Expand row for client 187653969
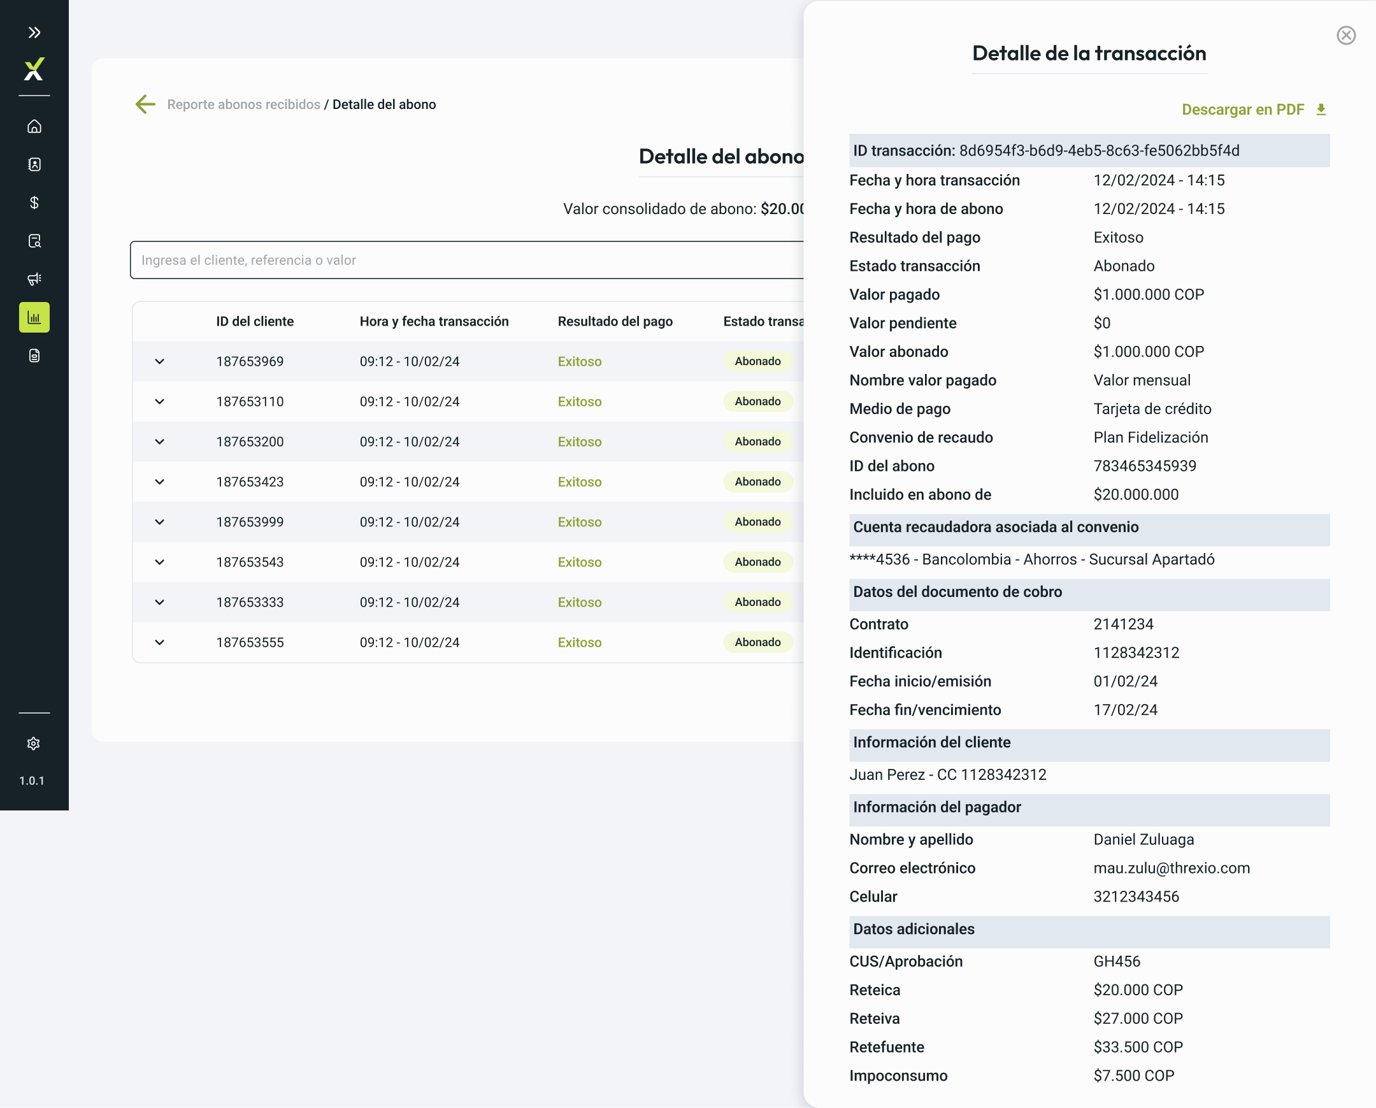The image size is (1376, 1108). coord(159,361)
